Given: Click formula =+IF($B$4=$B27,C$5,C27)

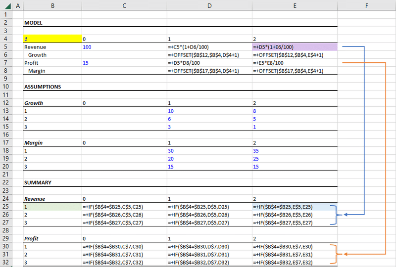Looking at the screenshot, I should (113, 223).
